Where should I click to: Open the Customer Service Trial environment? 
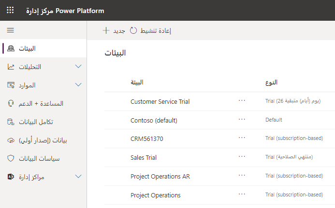pyautogui.click(x=160, y=101)
